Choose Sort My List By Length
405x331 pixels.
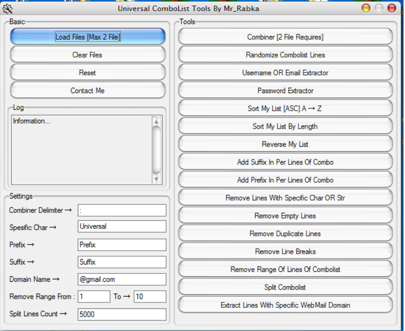(285, 127)
